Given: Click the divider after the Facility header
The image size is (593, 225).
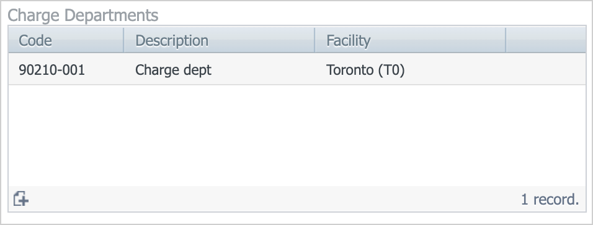Looking at the screenshot, I should (506, 40).
